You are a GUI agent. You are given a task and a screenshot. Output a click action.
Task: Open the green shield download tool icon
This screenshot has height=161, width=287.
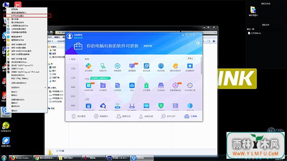[161, 106]
